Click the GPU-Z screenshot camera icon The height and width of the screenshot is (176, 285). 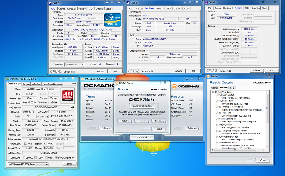click(74, 84)
